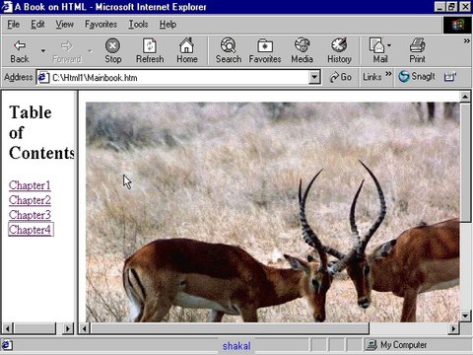Click the Links toolbar label

click(x=372, y=77)
